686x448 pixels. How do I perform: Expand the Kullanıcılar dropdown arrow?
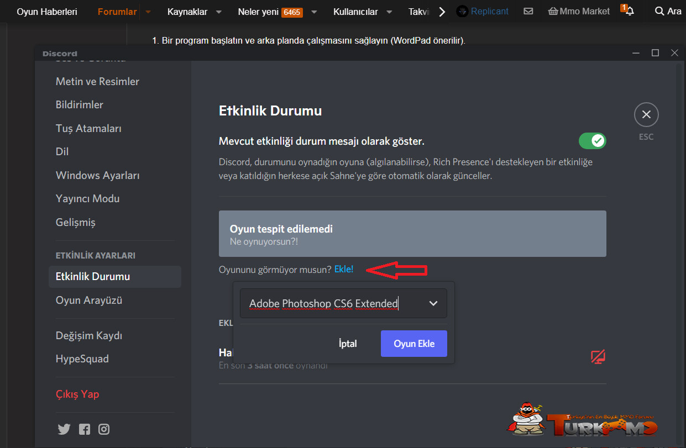[x=389, y=12]
